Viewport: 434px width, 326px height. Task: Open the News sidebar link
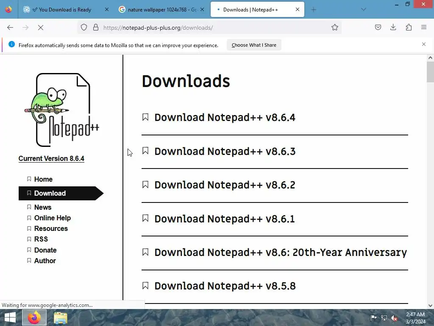pos(43,207)
